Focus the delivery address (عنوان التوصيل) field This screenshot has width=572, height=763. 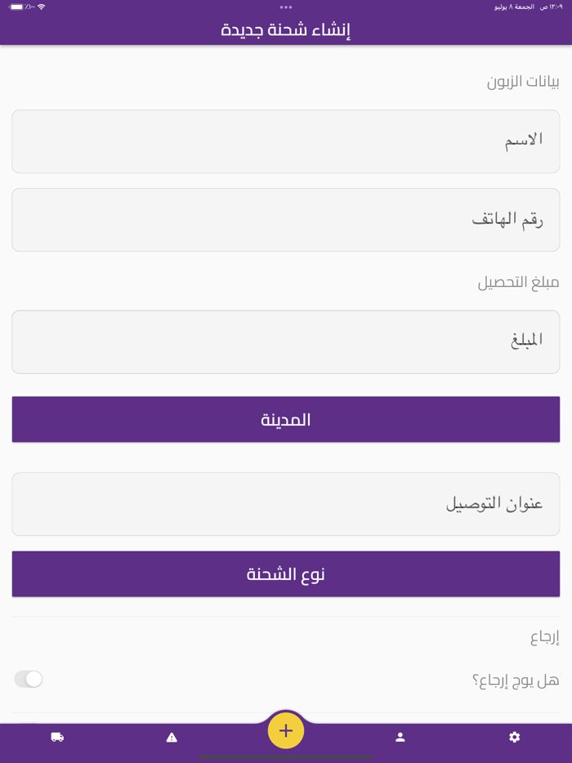click(286, 503)
